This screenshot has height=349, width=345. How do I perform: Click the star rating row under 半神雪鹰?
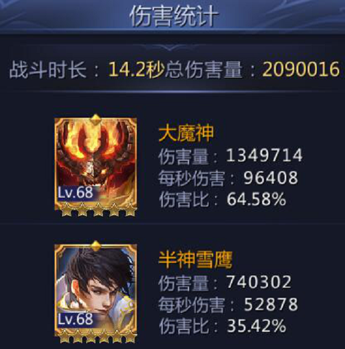tap(98, 336)
